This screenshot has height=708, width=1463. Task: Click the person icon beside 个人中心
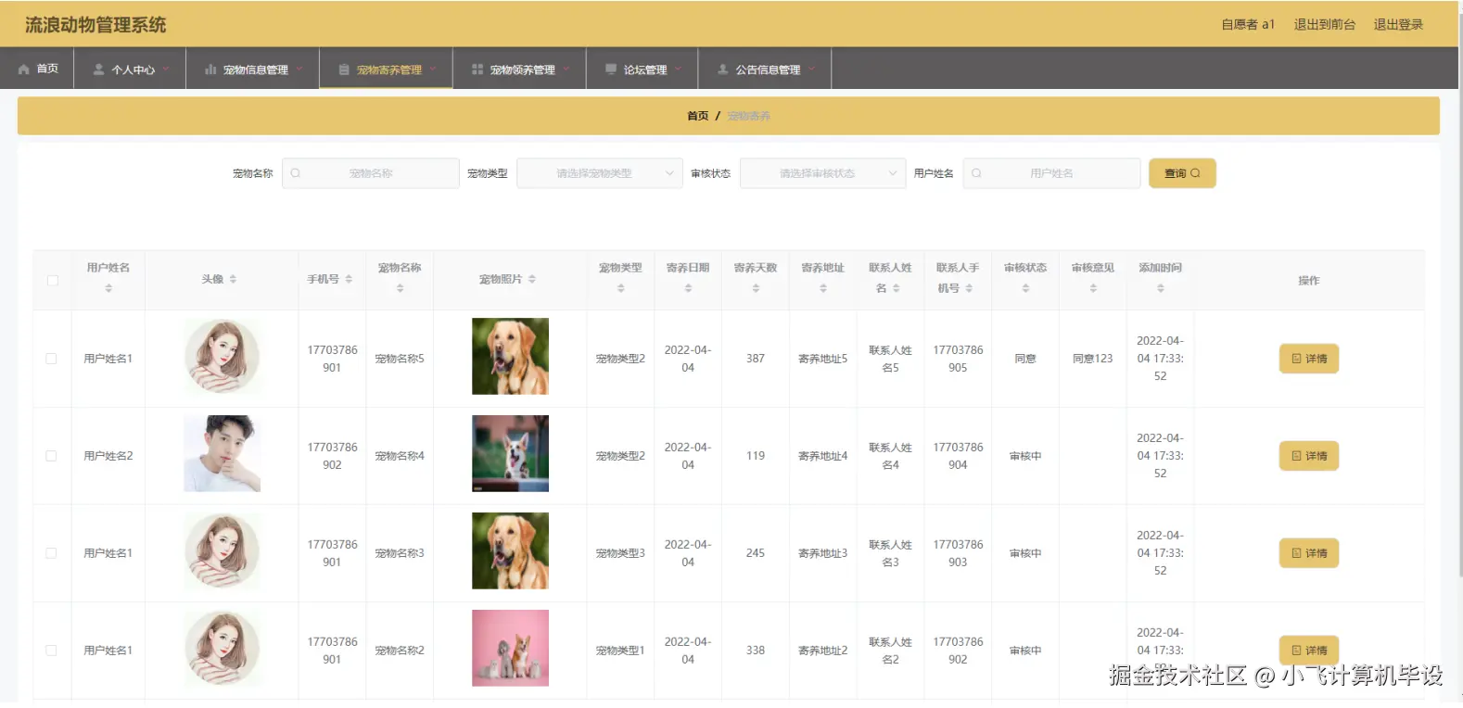98,70
